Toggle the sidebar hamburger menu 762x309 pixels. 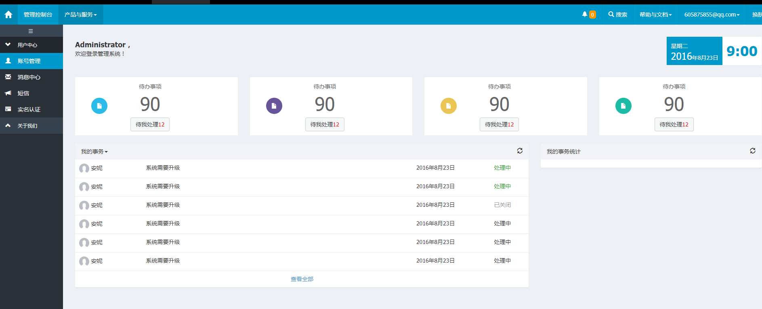[x=31, y=31]
